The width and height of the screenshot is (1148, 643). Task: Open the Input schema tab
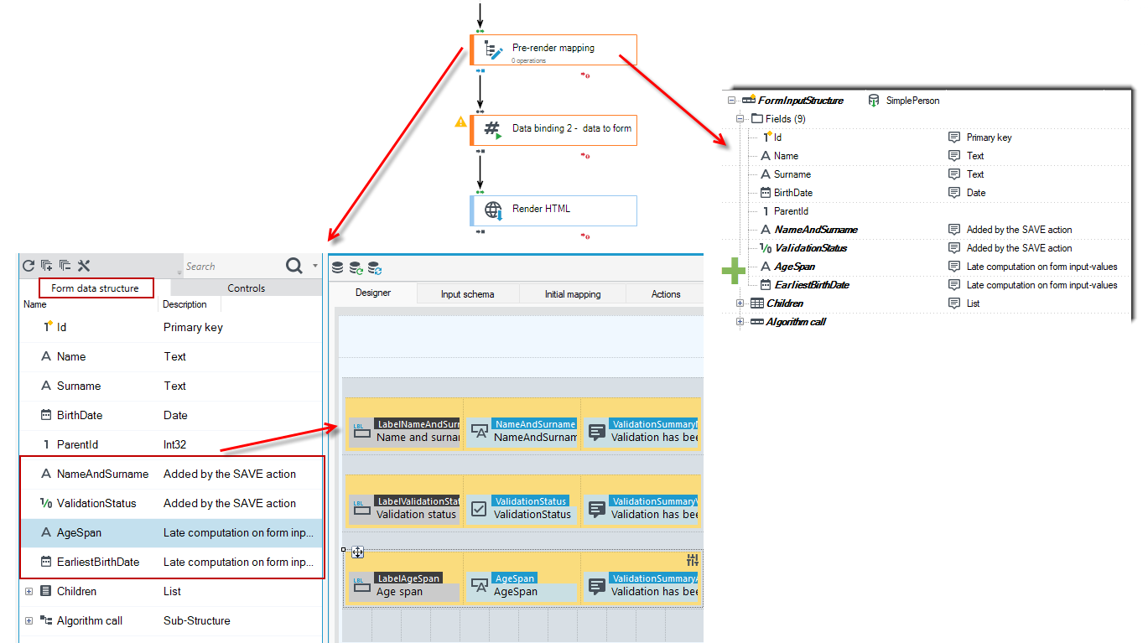coord(468,294)
